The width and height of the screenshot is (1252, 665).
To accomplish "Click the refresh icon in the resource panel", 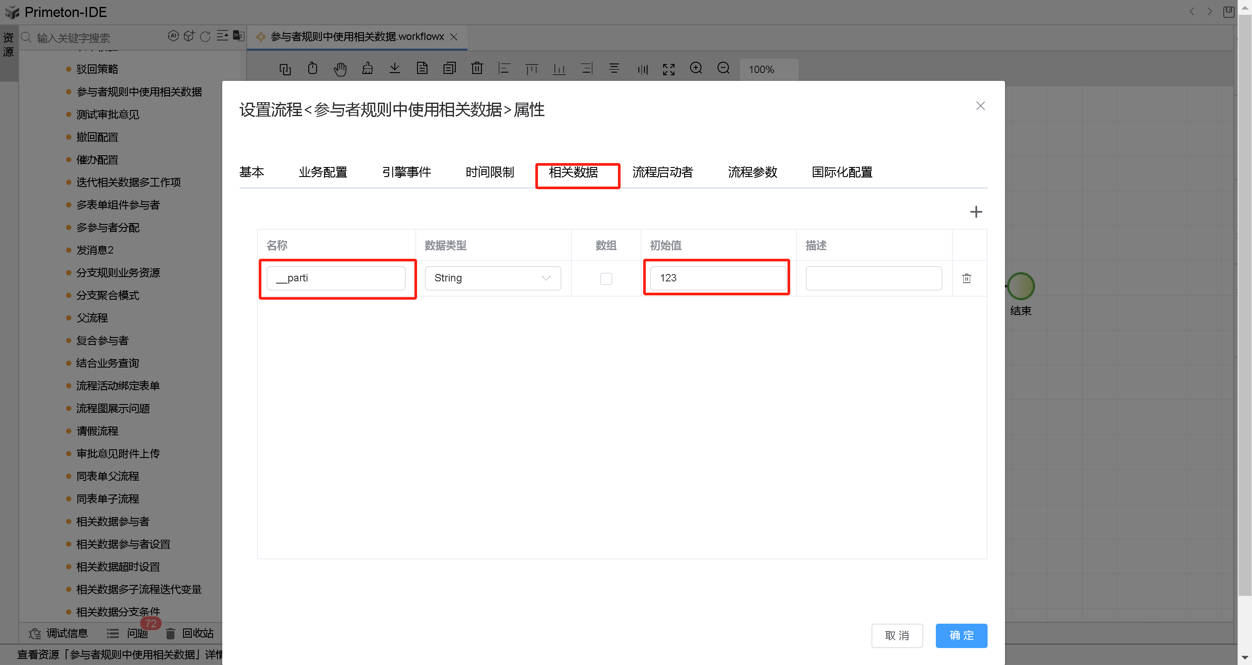I will [x=205, y=36].
